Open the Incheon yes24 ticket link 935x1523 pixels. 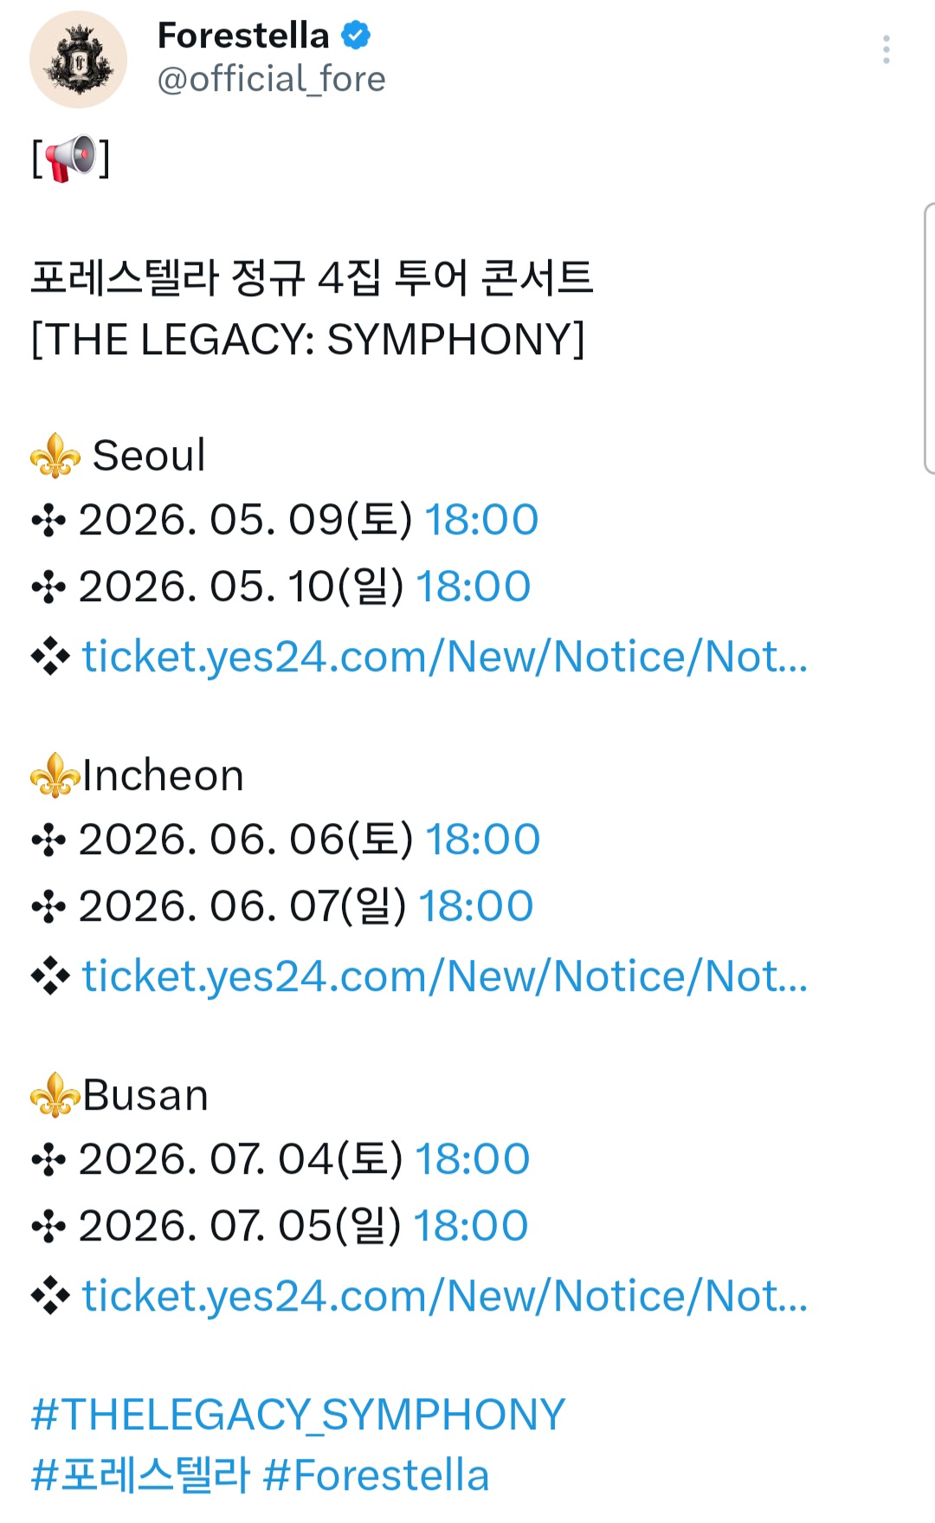click(445, 976)
